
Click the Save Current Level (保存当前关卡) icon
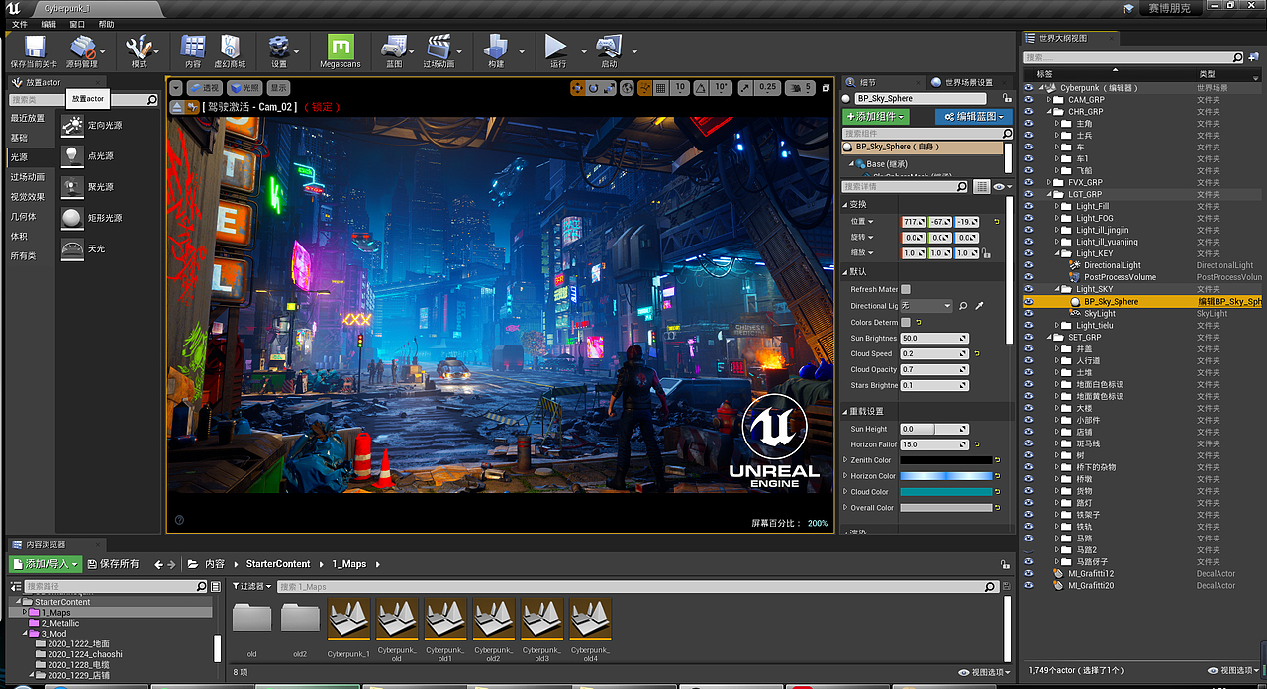click(35, 47)
